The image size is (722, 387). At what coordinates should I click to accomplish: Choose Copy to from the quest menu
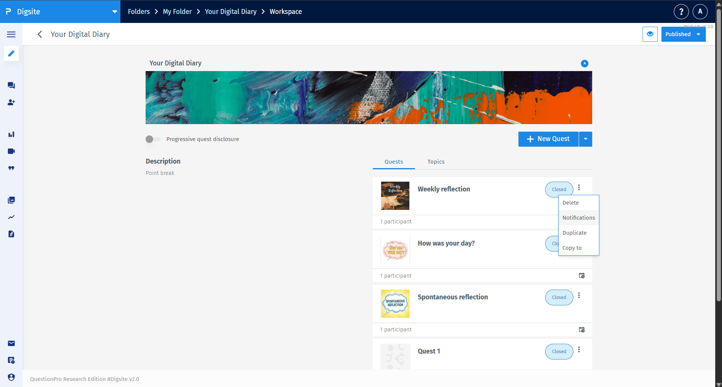[579, 248]
